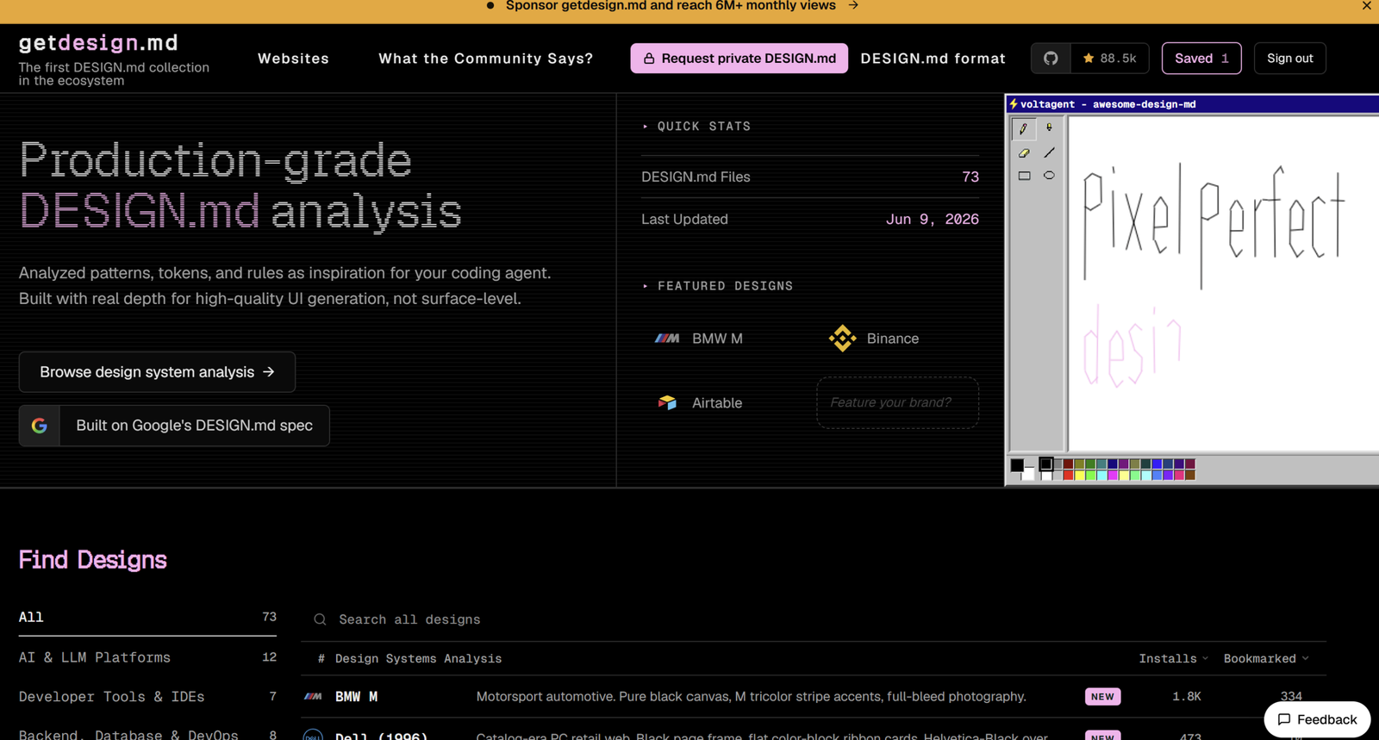Select the rectangle shape tool
Image resolution: width=1379 pixels, height=740 pixels.
click(1024, 176)
